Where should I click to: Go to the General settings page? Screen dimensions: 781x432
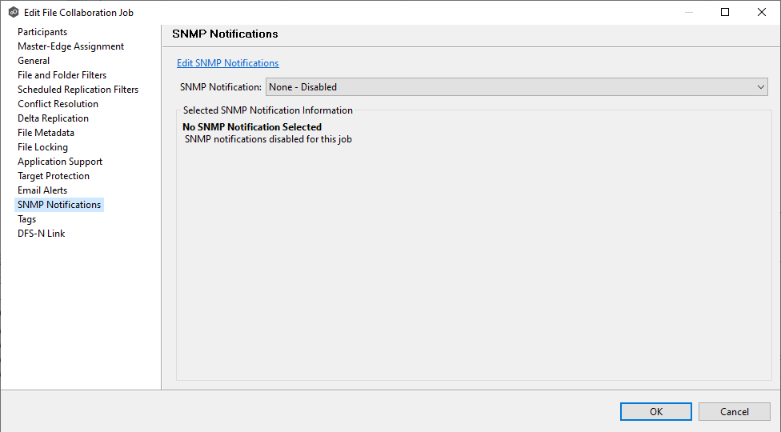(34, 61)
